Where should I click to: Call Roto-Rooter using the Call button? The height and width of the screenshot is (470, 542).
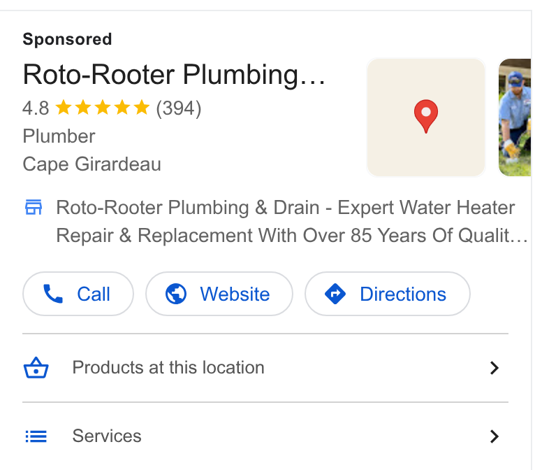[78, 294]
